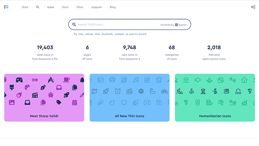The image size is (259, 146).
Task: Click the solid rocket in Sharp Solid card
Action: (x=66, y=95)
